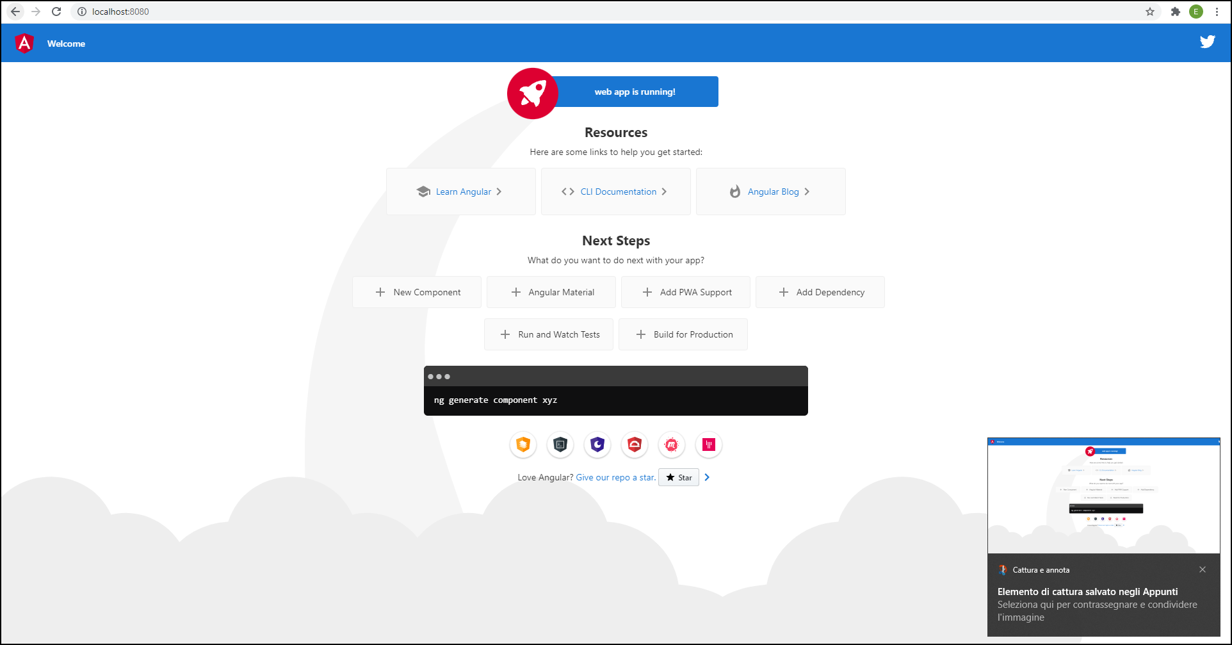1232x645 pixels.
Task: Open Chrome three-dot menu
Action: 1217,12
